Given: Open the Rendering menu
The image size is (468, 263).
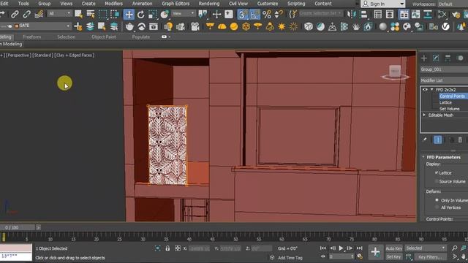Looking at the screenshot, I should pos(209,4).
